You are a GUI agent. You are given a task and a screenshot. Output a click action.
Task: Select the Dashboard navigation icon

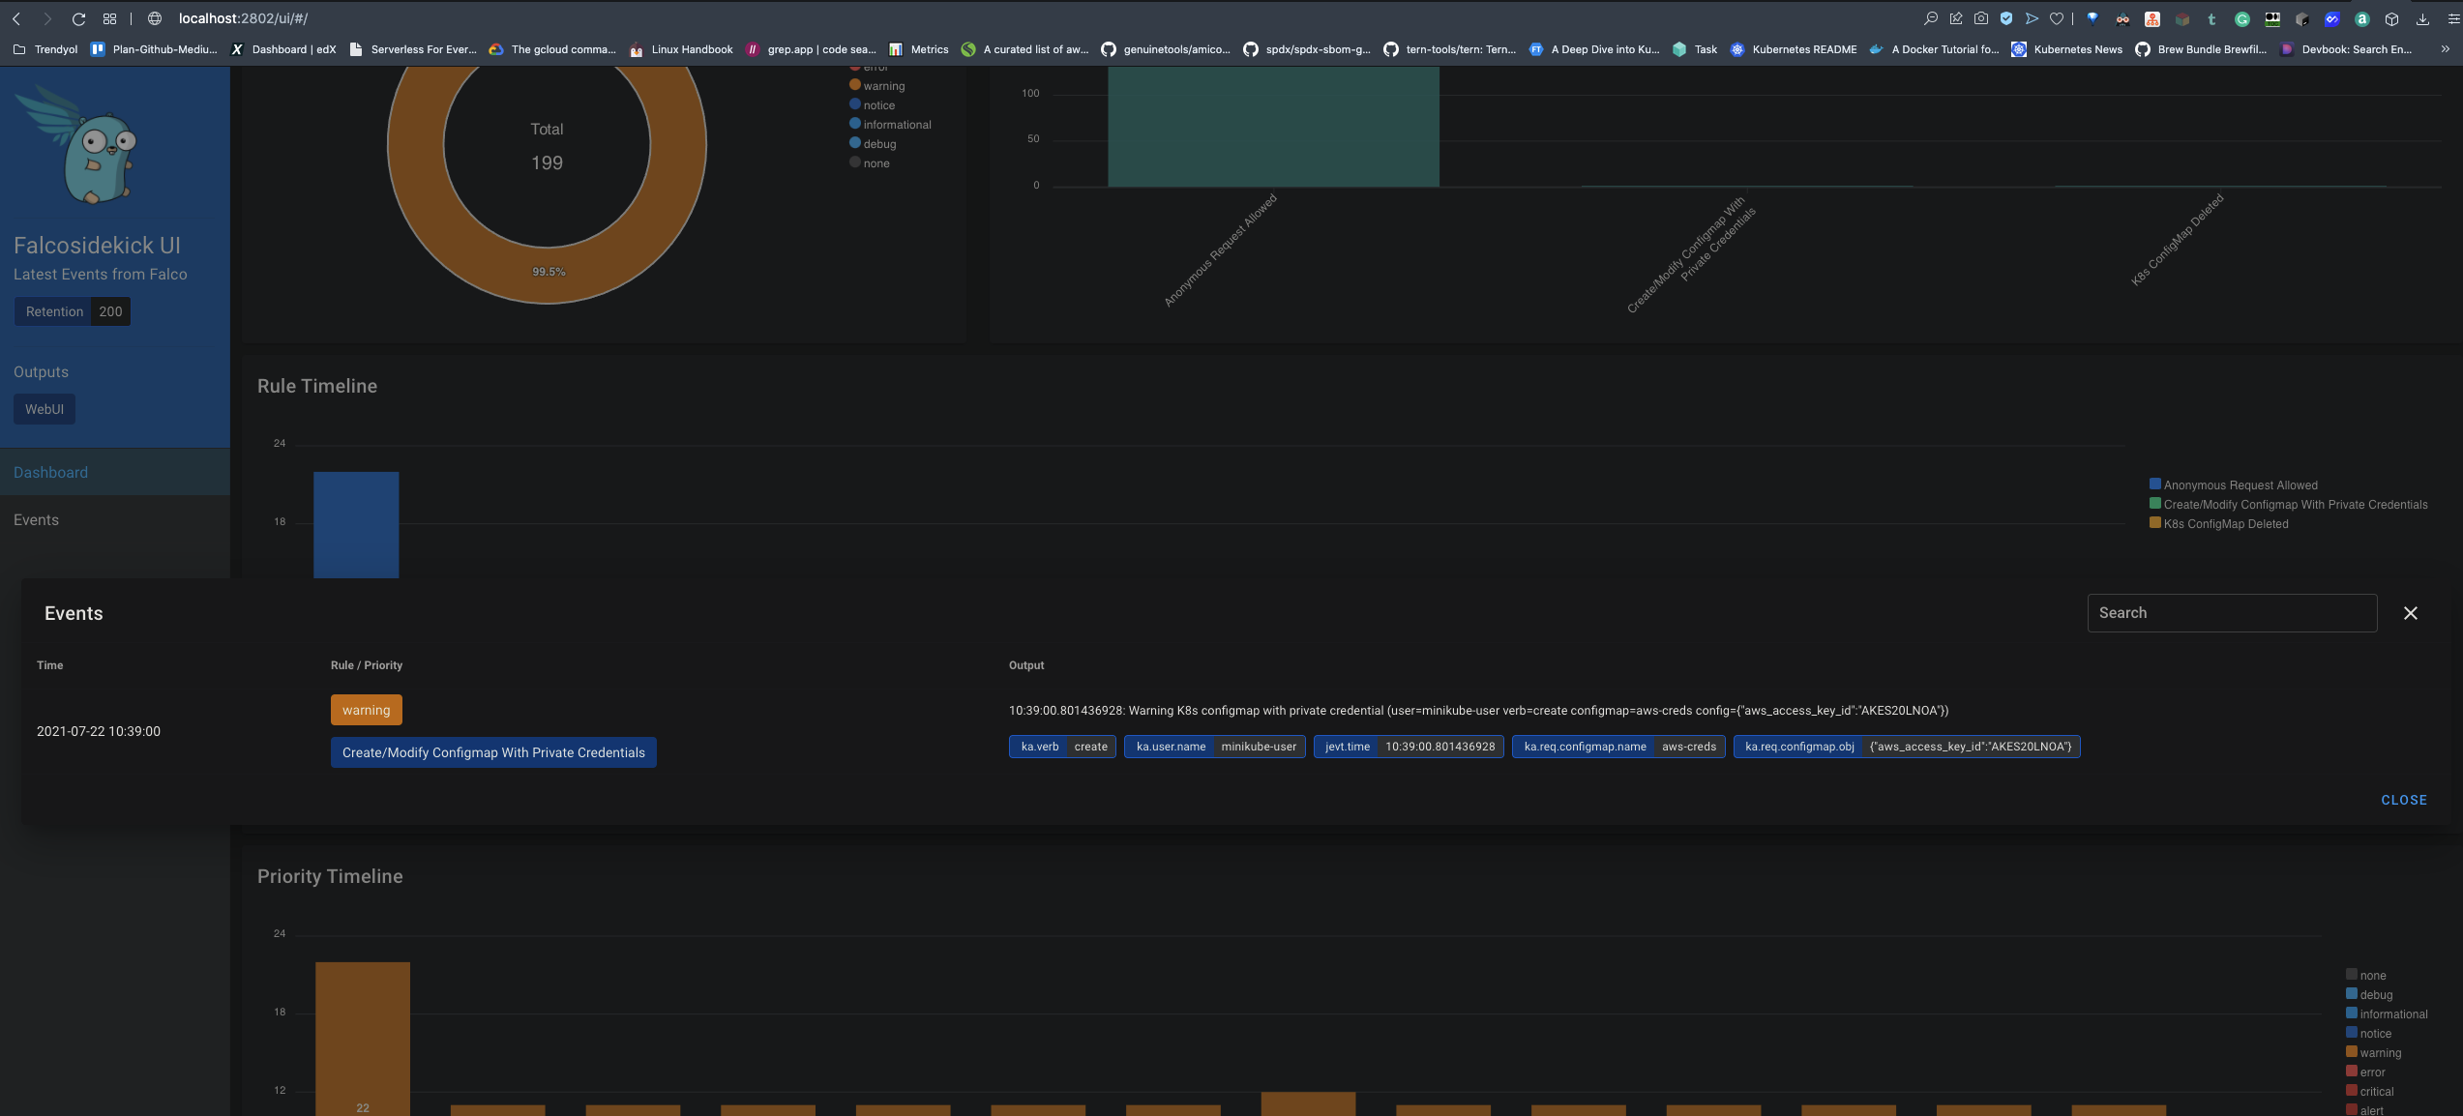(x=48, y=471)
